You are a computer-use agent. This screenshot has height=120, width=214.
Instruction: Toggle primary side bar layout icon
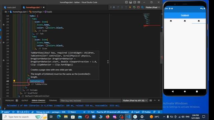[126, 2]
